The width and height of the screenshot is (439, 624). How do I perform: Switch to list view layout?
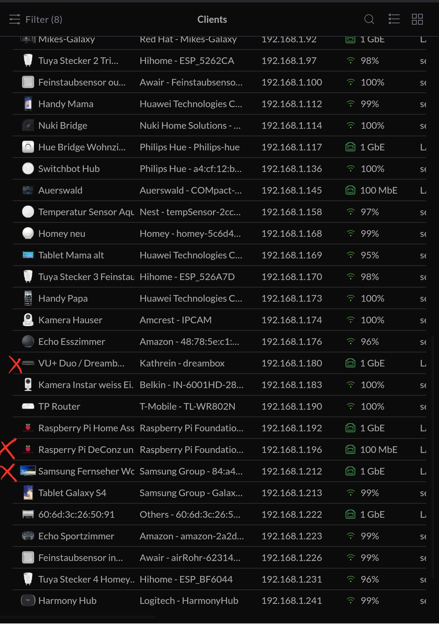394,19
